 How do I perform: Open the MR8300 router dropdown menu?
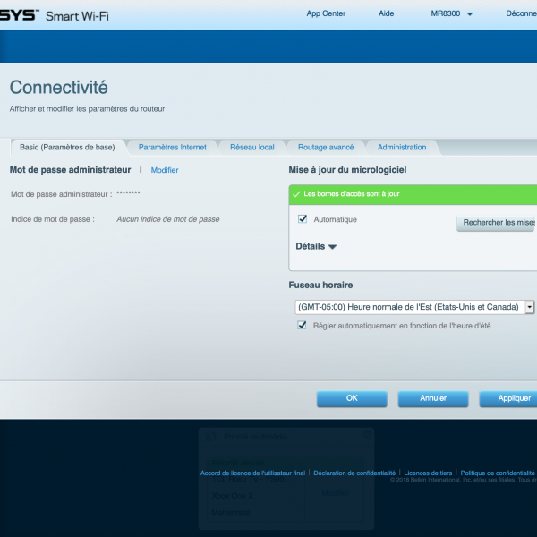[x=451, y=14]
